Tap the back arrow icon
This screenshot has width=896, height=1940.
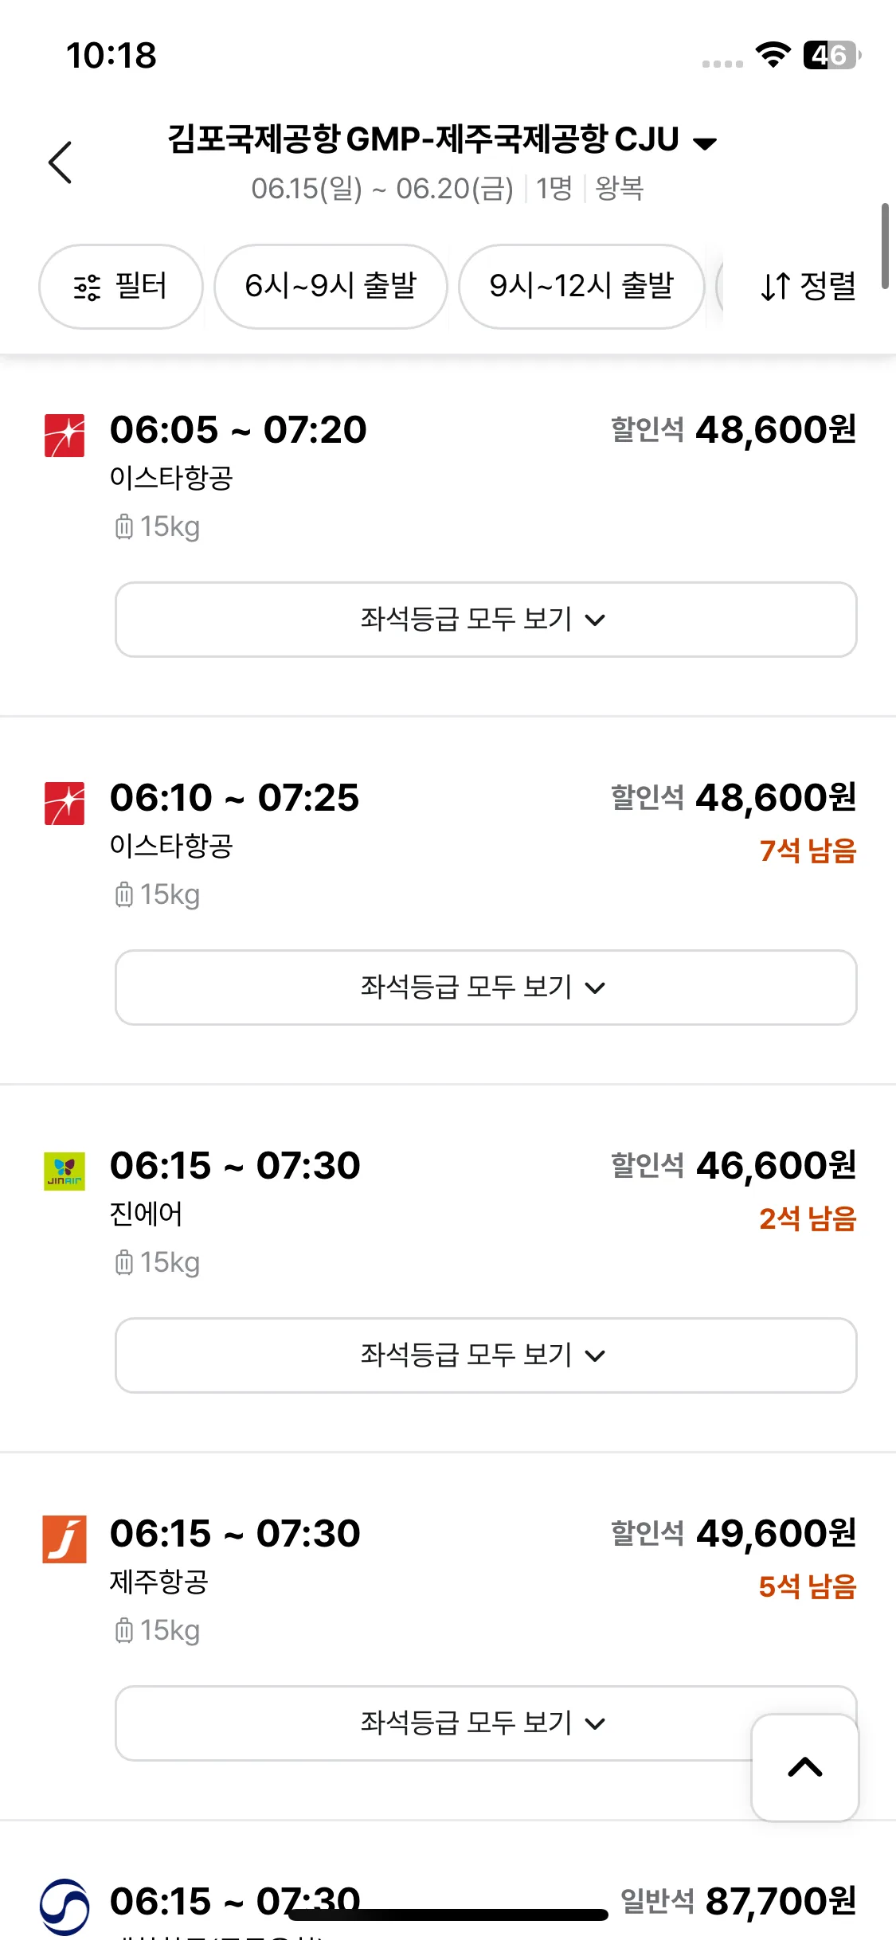[x=61, y=162]
